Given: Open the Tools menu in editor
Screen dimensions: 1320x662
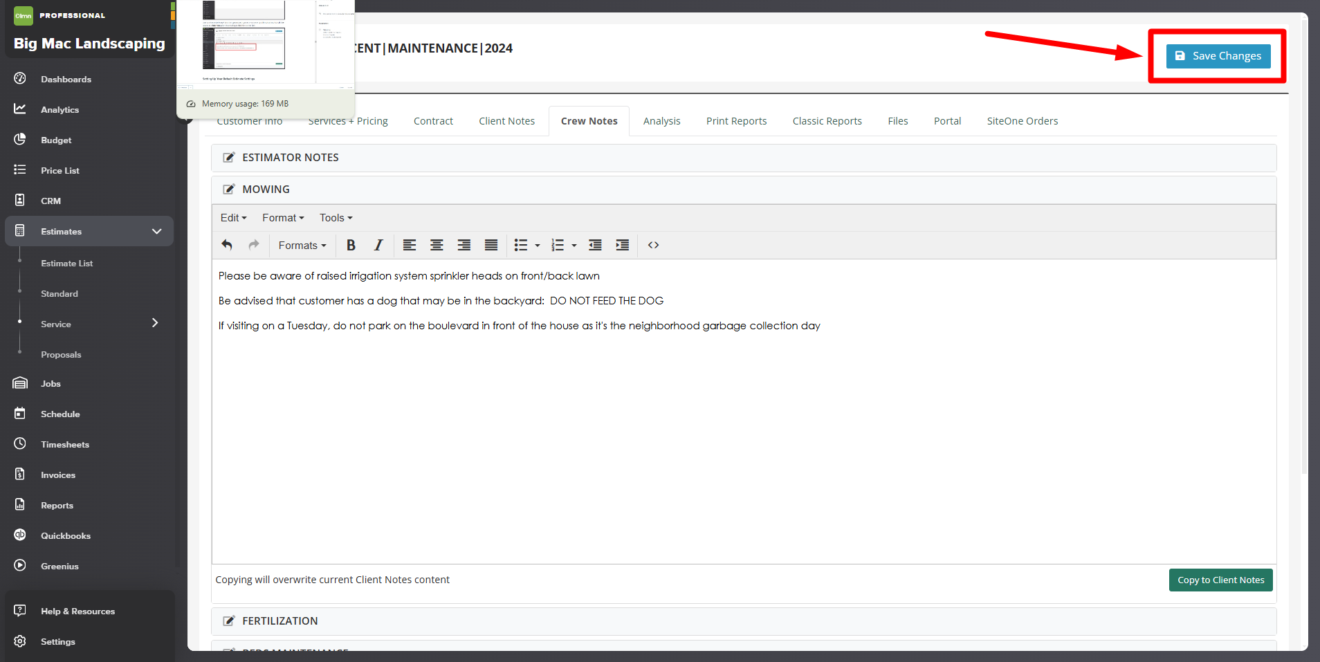Looking at the screenshot, I should point(336,217).
